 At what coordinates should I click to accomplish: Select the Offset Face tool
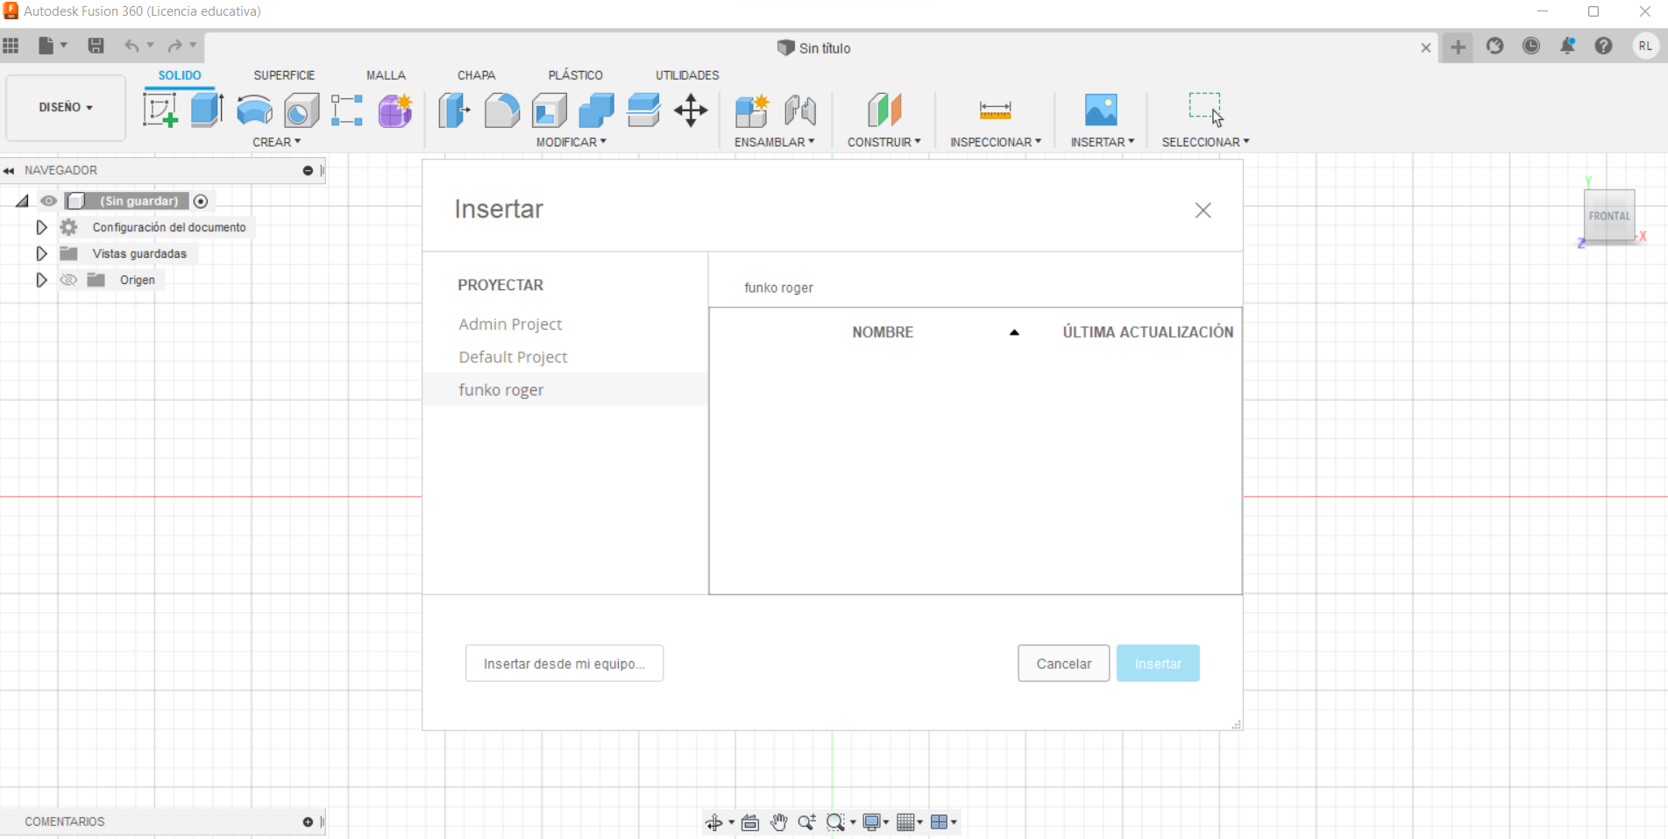point(644,110)
